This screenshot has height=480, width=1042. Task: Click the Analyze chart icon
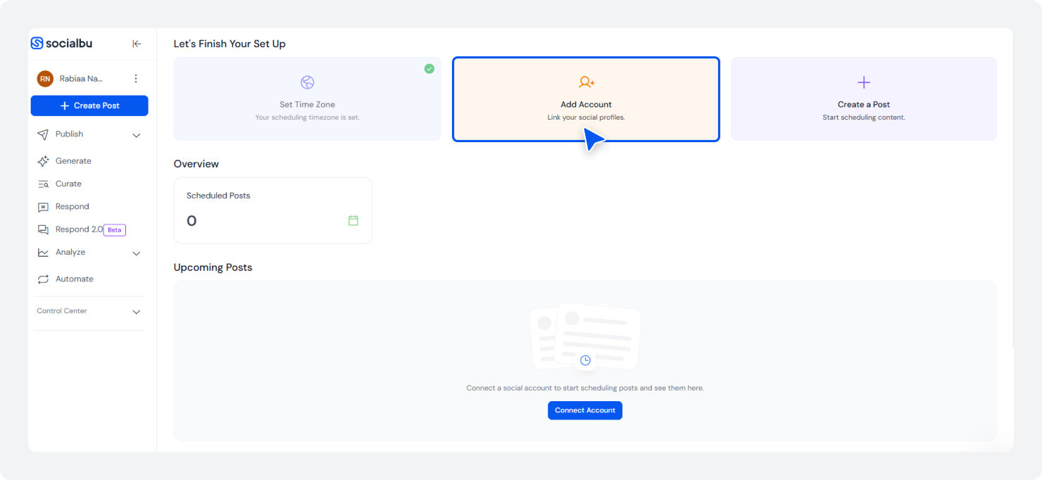click(43, 253)
